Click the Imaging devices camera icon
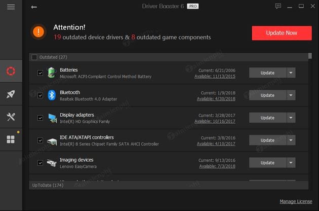 tap(52, 163)
